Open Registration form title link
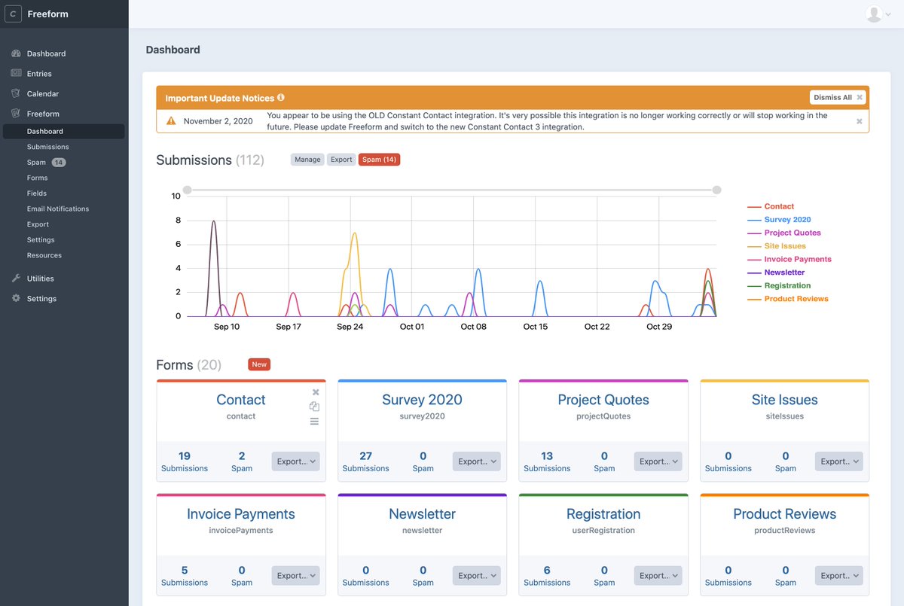This screenshot has height=606, width=904. 603,514
